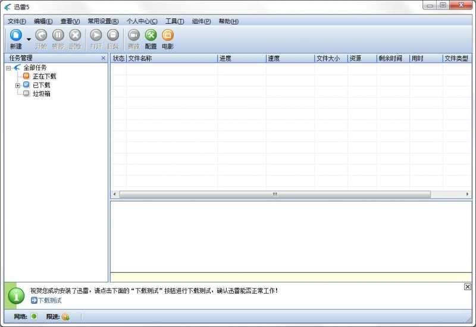Screen dimensions: 476x327
Task: Click the 限速 speed limit icon
Action: pos(65,316)
